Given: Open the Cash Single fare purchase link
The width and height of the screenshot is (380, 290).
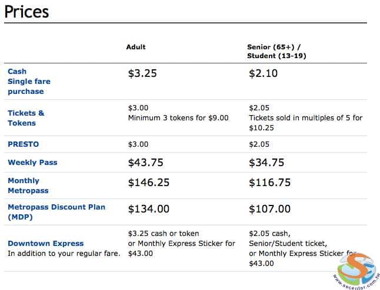Looking at the screenshot, I should pyautogui.click(x=29, y=81).
